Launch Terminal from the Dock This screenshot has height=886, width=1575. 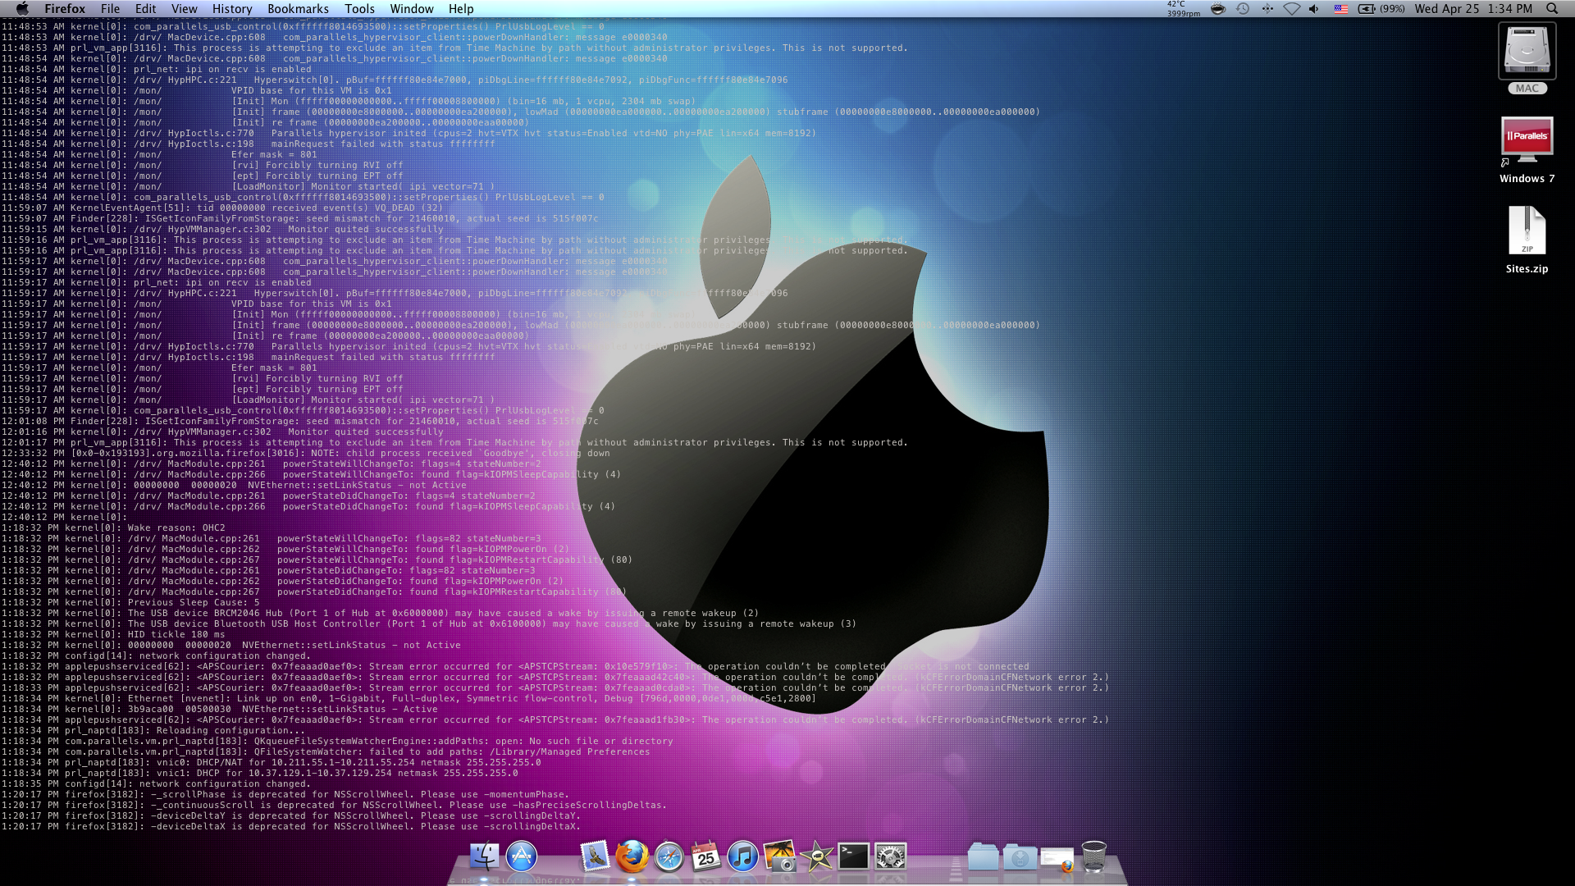(x=853, y=857)
